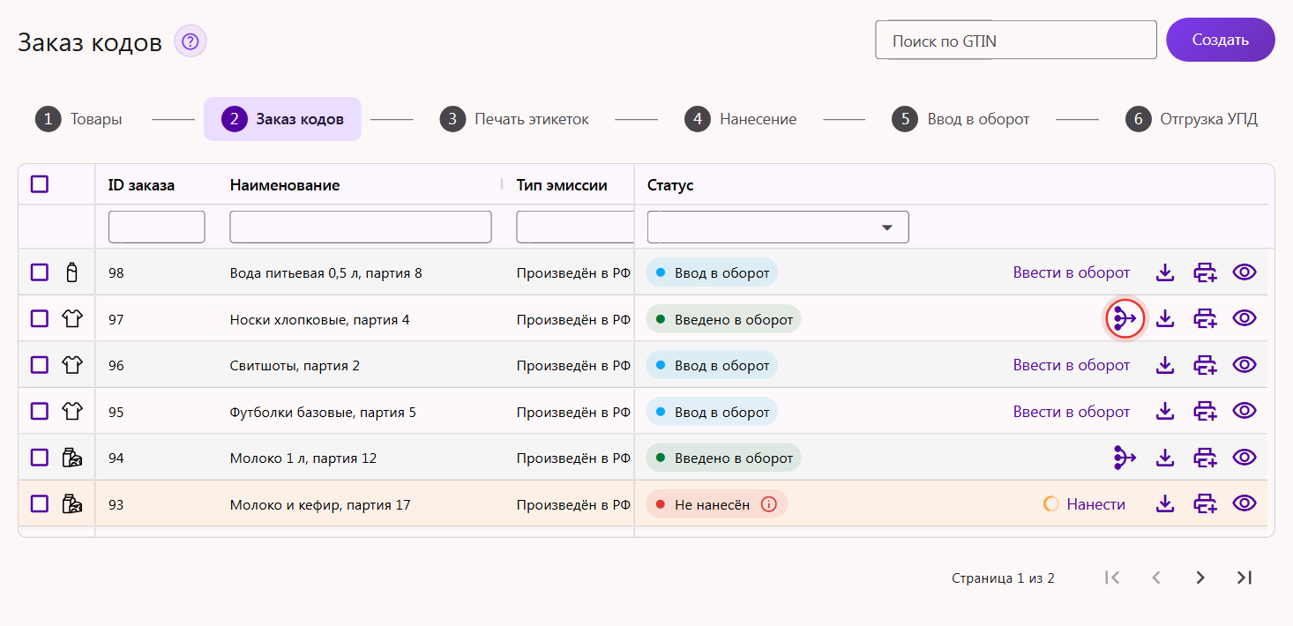The width and height of the screenshot is (1293, 626).
Task: Download codes for order 96
Action: [1165, 365]
